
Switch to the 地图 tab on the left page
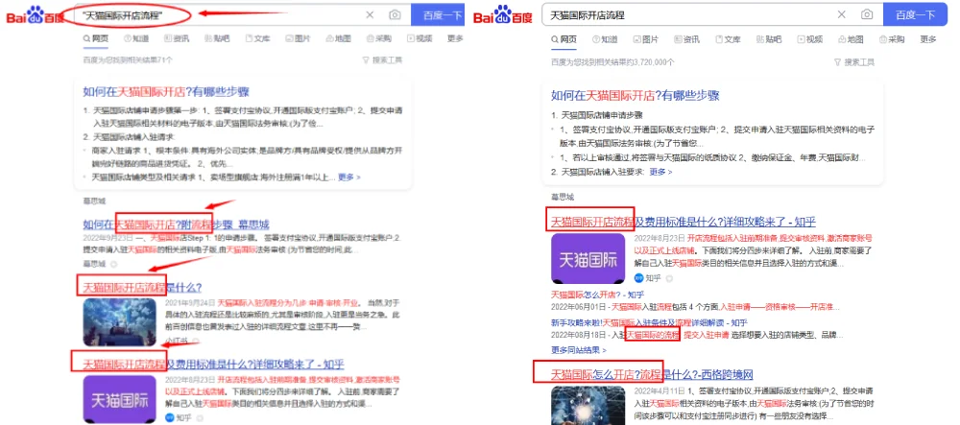[339, 38]
